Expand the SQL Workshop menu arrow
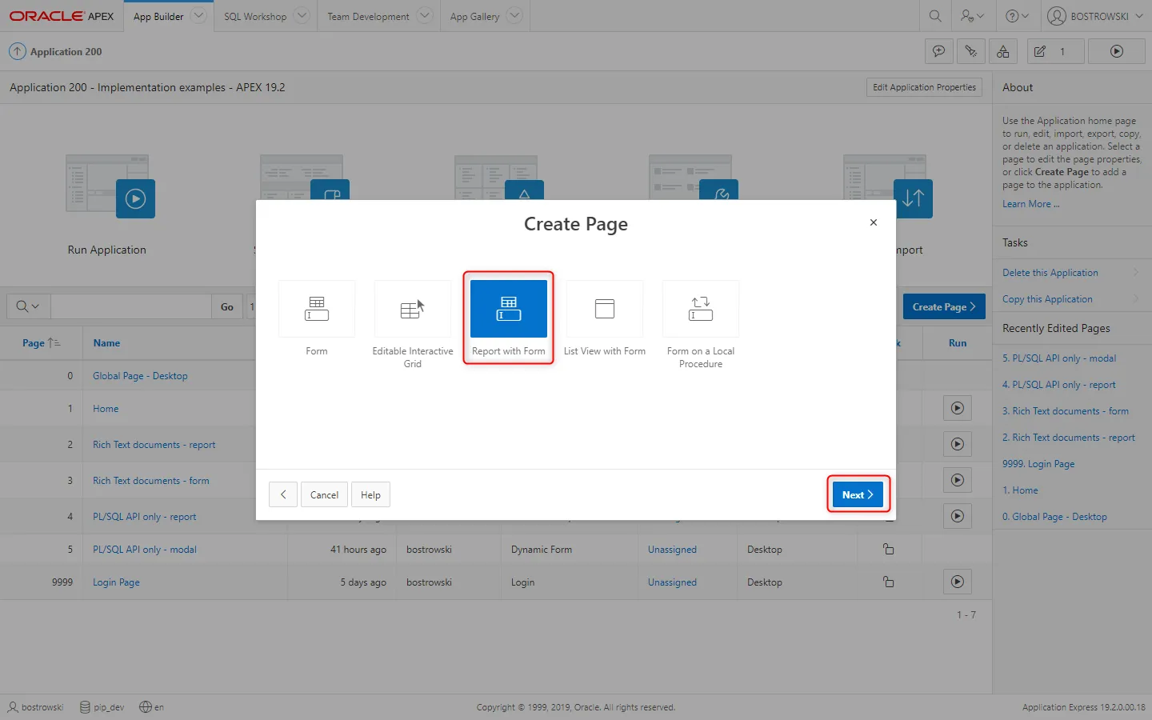 point(302,16)
